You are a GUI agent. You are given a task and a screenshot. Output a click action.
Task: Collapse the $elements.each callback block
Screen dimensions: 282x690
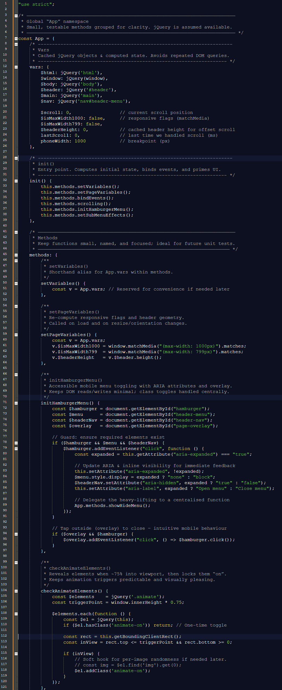coord(16,614)
